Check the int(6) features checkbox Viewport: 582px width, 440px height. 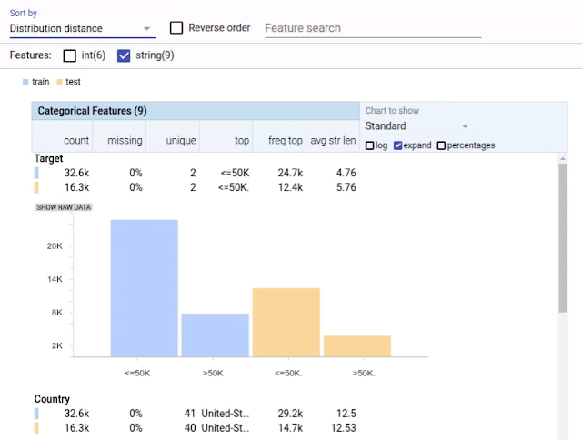pyautogui.click(x=70, y=55)
